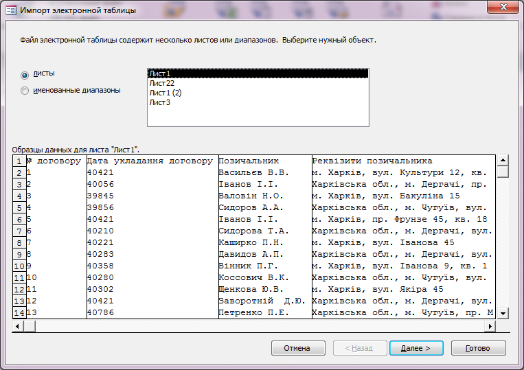Click address cell 'м. Харків, вул. Бакуліна 15'

tap(403, 196)
